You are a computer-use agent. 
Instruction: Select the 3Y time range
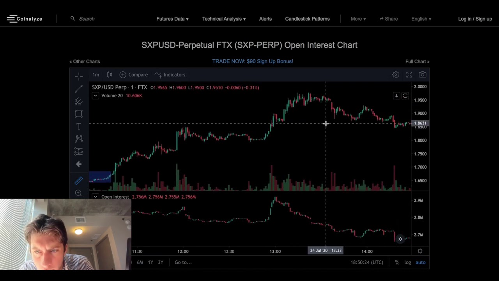point(161,262)
